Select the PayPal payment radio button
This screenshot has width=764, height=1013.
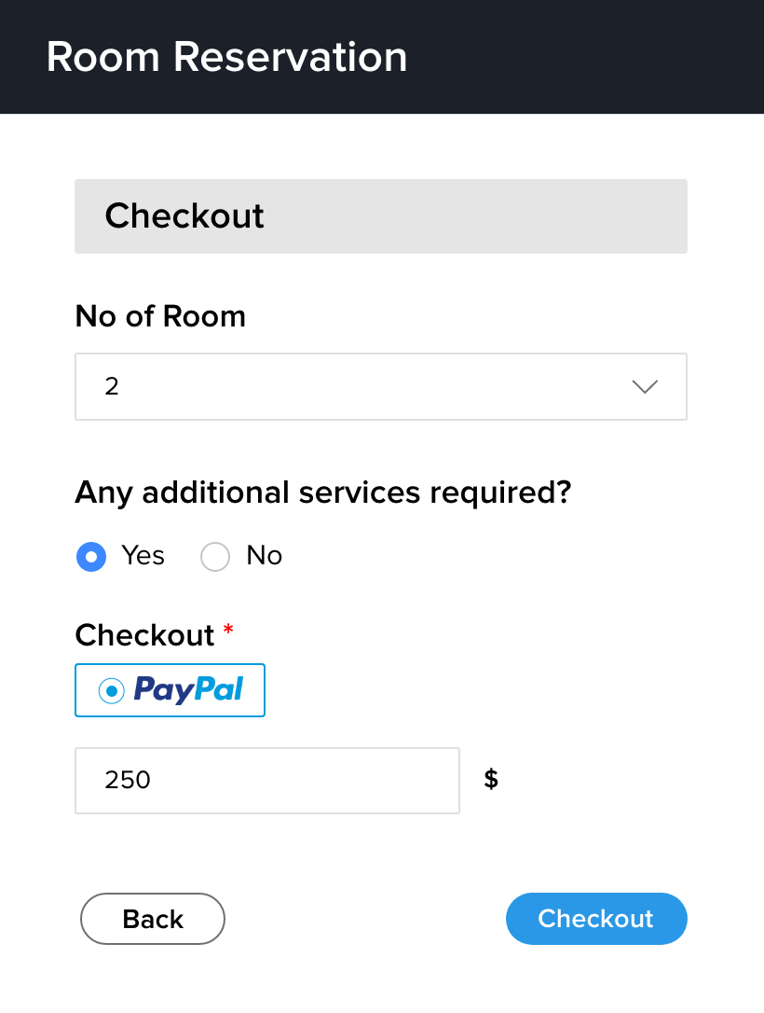tap(112, 690)
